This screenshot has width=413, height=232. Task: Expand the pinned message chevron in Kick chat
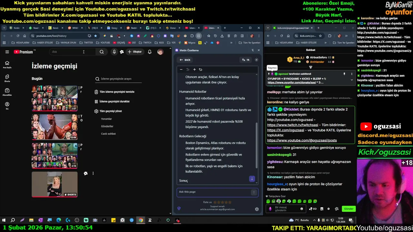pos(352,80)
